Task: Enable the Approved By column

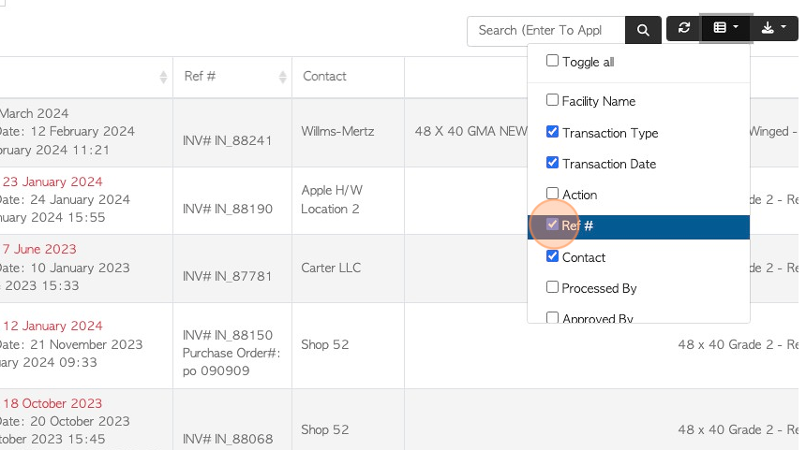Action: 552,317
